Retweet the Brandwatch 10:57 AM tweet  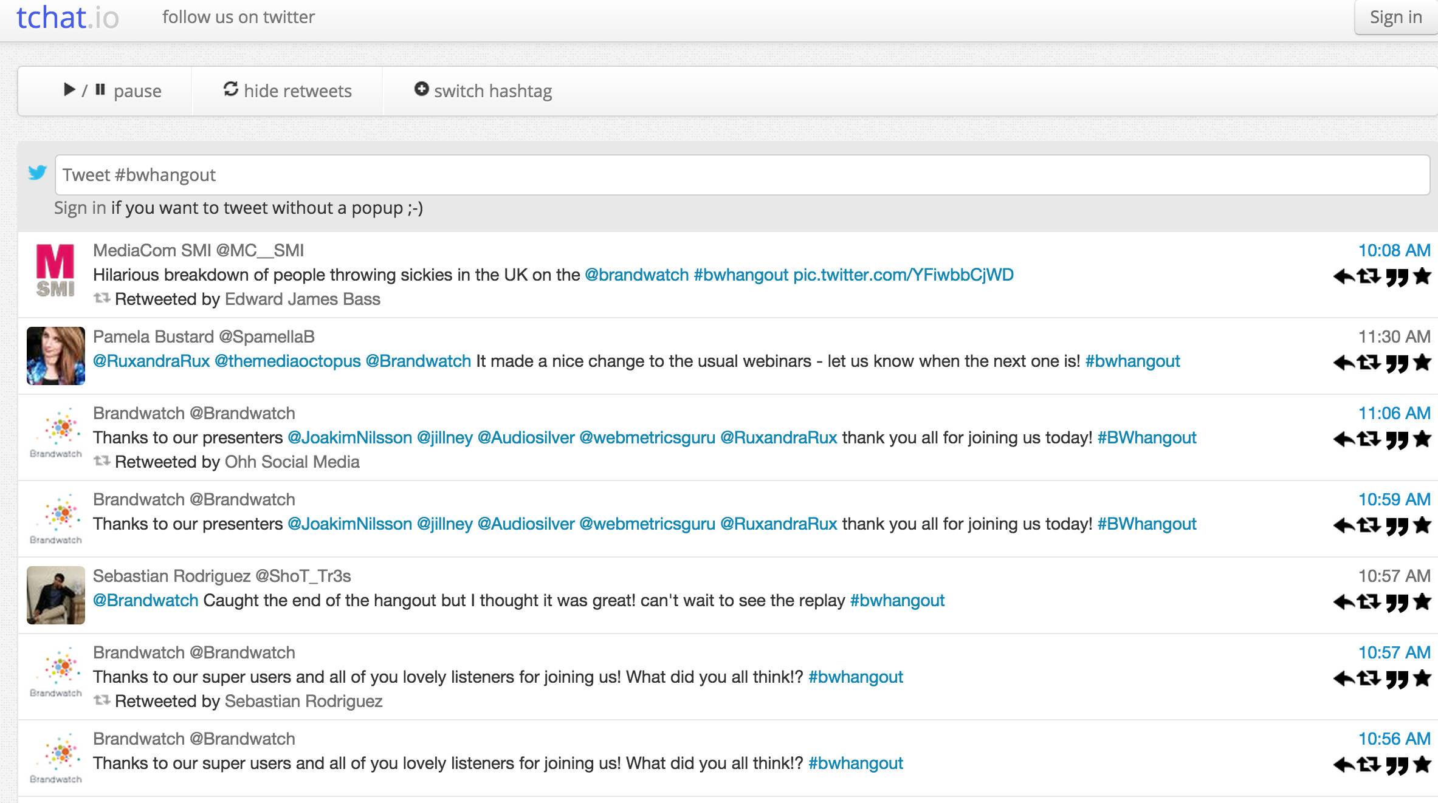[1369, 679]
